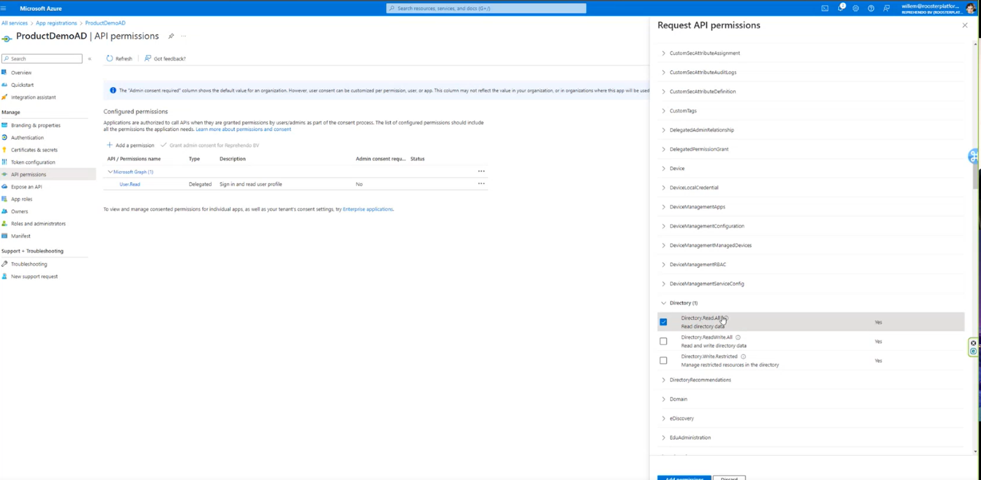Close the Request API permissions panel
981x480 pixels.
click(965, 25)
